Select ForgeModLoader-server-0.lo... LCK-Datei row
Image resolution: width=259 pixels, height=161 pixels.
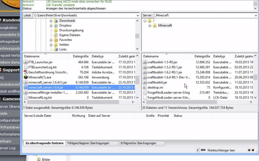(198, 98)
